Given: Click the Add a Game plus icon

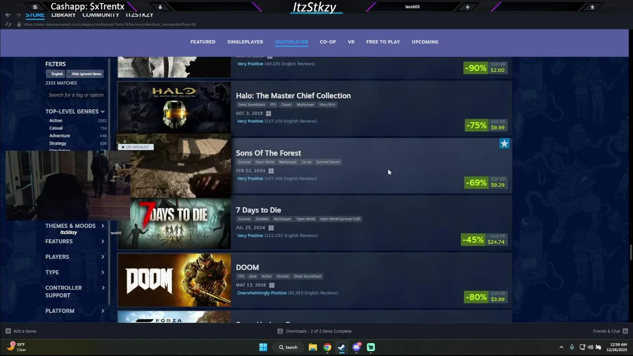Looking at the screenshot, I should [x=8, y=331].
